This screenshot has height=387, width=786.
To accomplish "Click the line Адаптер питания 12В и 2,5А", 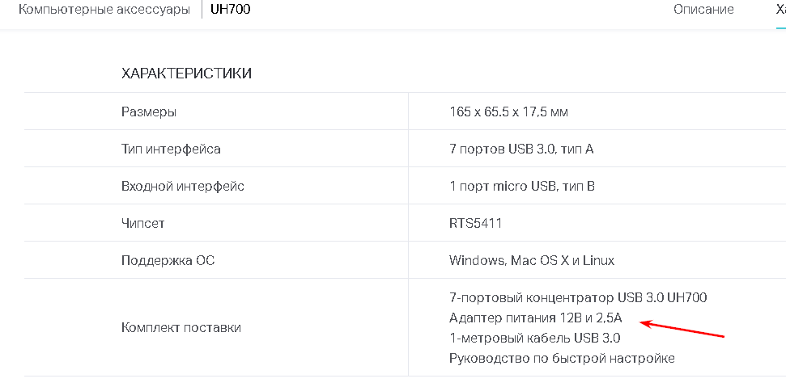I will 535,318.
